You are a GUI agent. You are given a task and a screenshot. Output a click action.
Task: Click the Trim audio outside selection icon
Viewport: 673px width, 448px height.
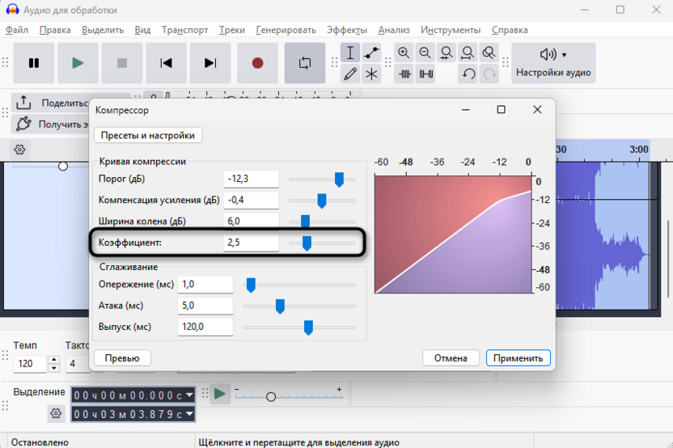(404, 74)
